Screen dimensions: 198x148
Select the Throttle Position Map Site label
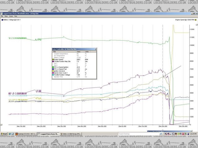click(x=62, y=61)
